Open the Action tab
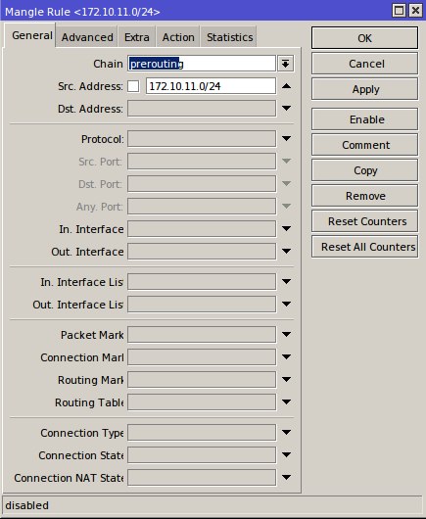Screen dimensions: 426x519 [x=178, y=37]
